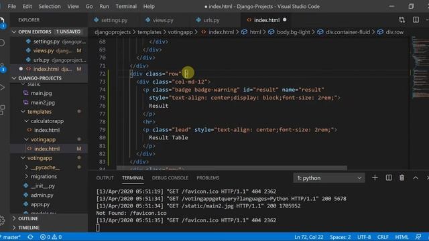Click Ln 72, Col 22 cursor position
The image size is (429, 241).
[308, 237]
